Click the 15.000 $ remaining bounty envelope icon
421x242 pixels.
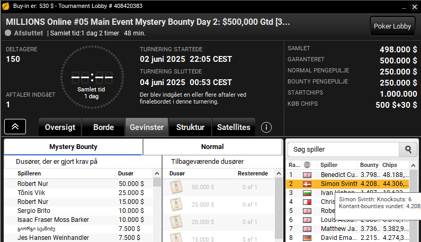(x=176, y=237)
